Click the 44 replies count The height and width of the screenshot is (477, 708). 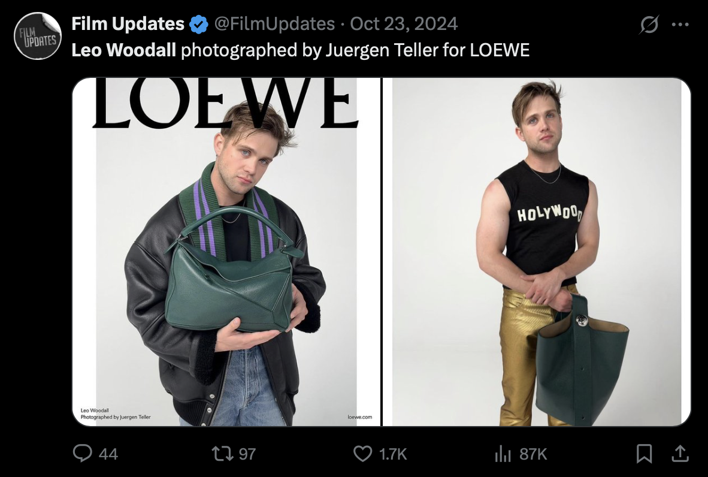tap(108, 454)
